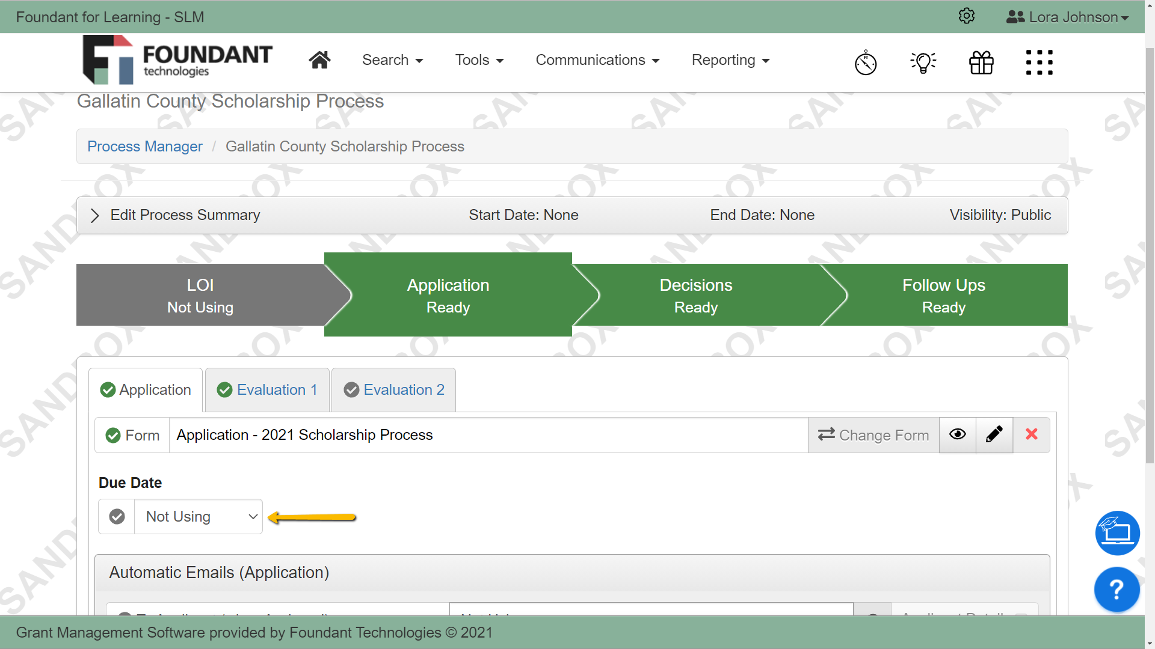1155x649 pixels.
Task: Open the settings gear icon
Action: point(966,16)
